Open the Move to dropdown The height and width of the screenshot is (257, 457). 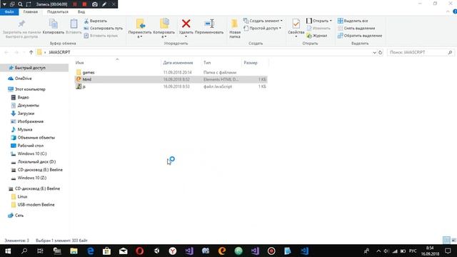(x=140, y=29)
